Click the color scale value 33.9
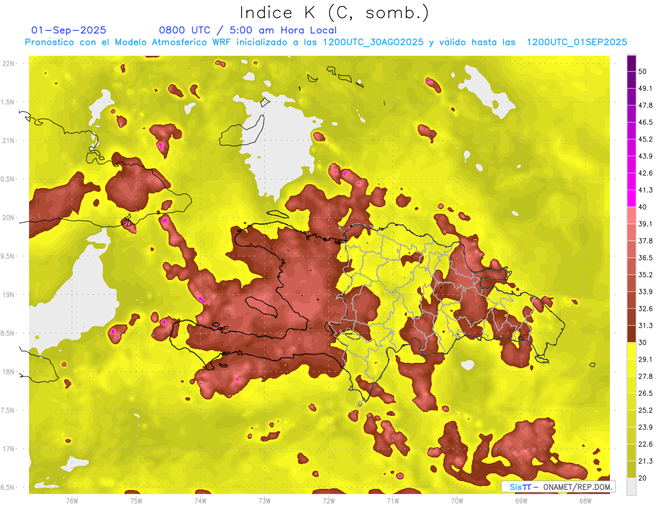The image size is (657, 508). click(x=646, y=292)
